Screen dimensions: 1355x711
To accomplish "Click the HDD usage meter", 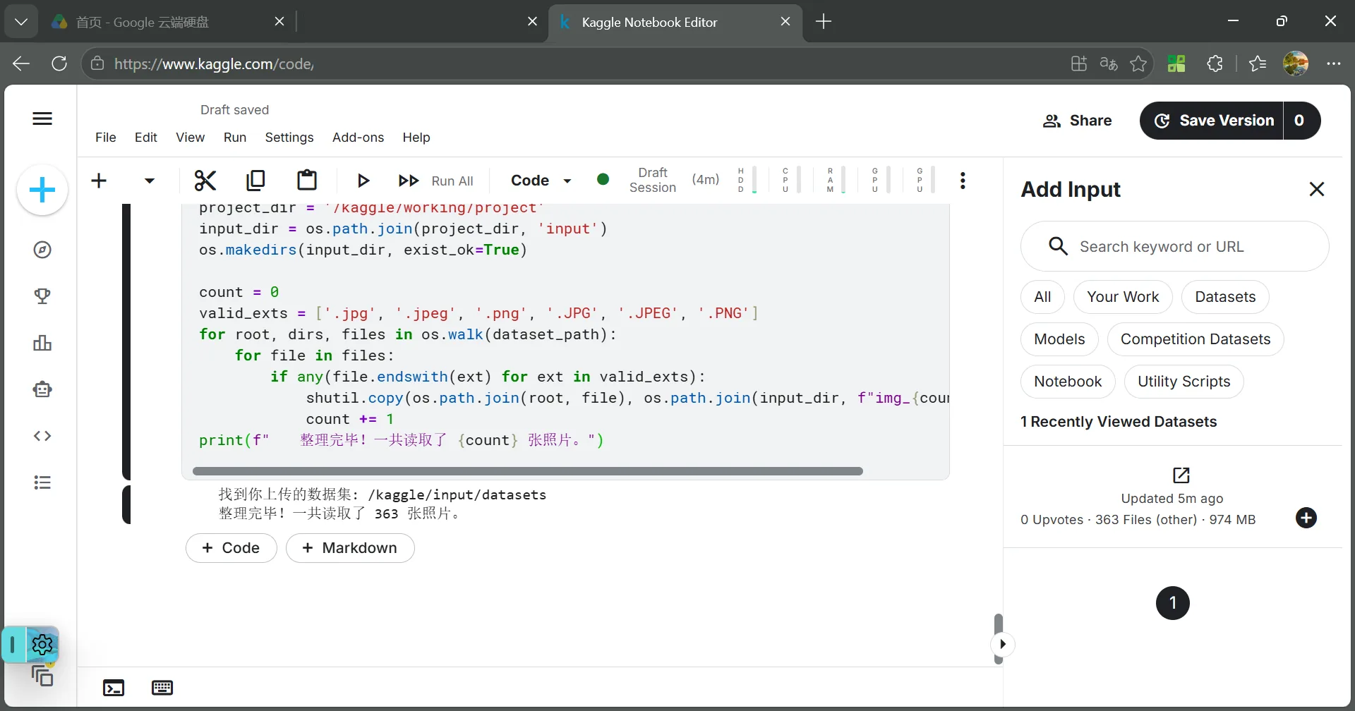I will [747, 181].
